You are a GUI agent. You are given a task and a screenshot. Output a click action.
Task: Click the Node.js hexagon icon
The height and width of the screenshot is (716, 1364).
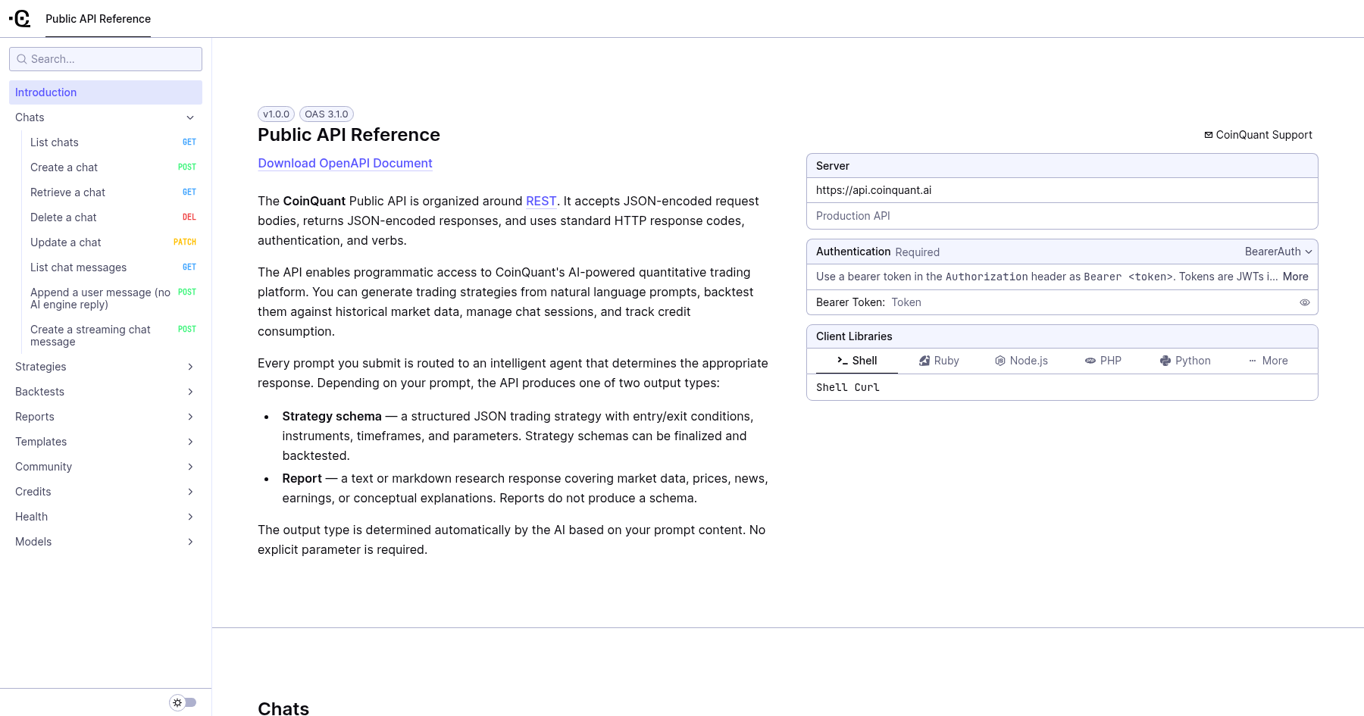point(1000,361)
